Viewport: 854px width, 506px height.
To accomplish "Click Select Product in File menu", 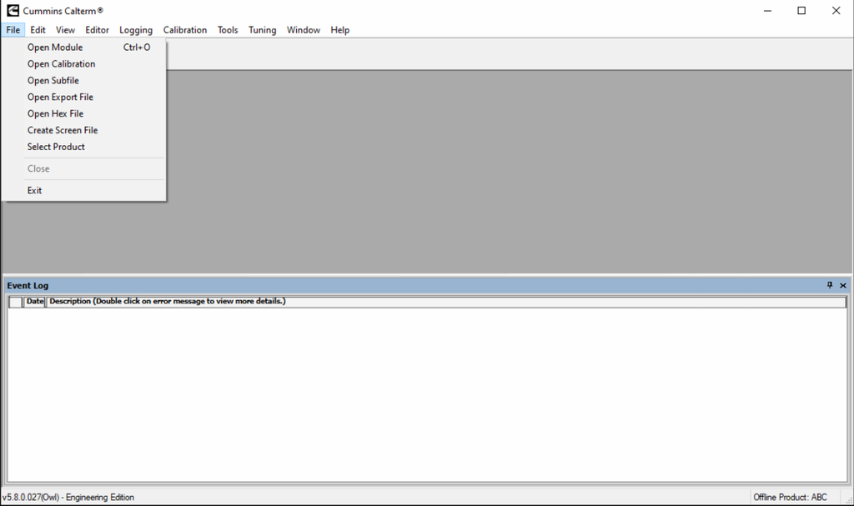I will pyautogui.click(x=56, y=147).
